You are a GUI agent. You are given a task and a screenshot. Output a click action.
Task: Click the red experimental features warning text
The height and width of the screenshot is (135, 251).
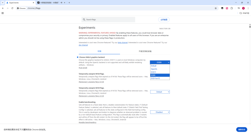point(97,33)
